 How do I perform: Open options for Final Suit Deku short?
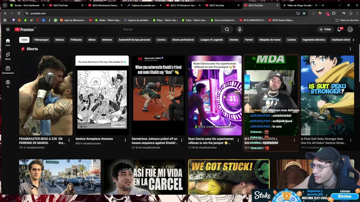350,140
